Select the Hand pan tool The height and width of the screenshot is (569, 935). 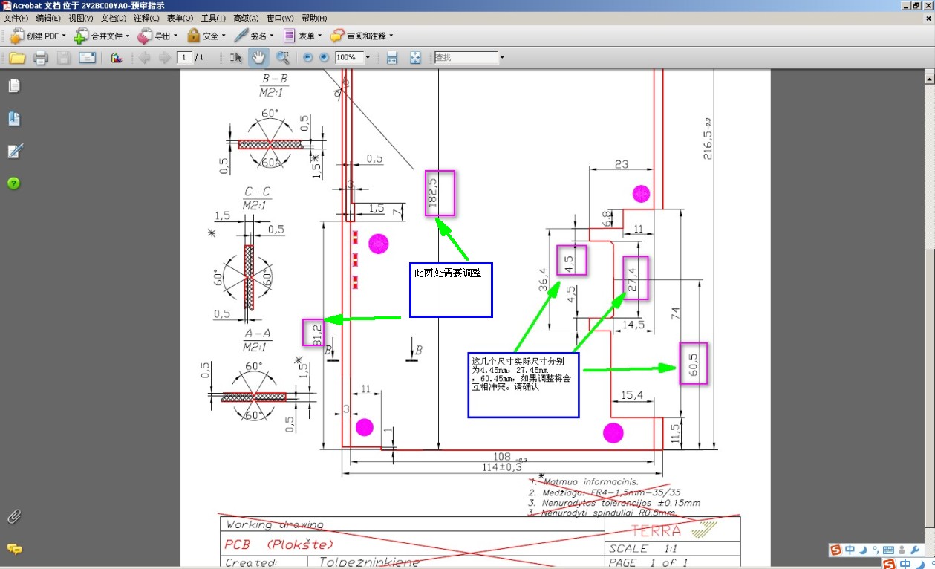[x=258, y=57]
